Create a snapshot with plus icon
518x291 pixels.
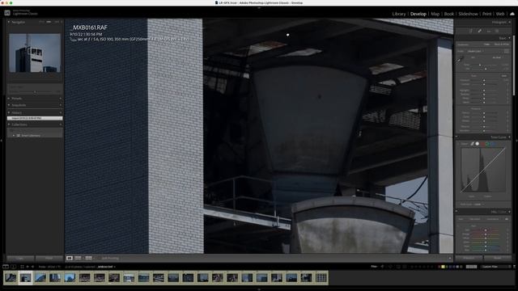pyautogui.click(x=61, y=105)
